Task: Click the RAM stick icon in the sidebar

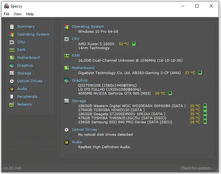Action: click(12, 50)
